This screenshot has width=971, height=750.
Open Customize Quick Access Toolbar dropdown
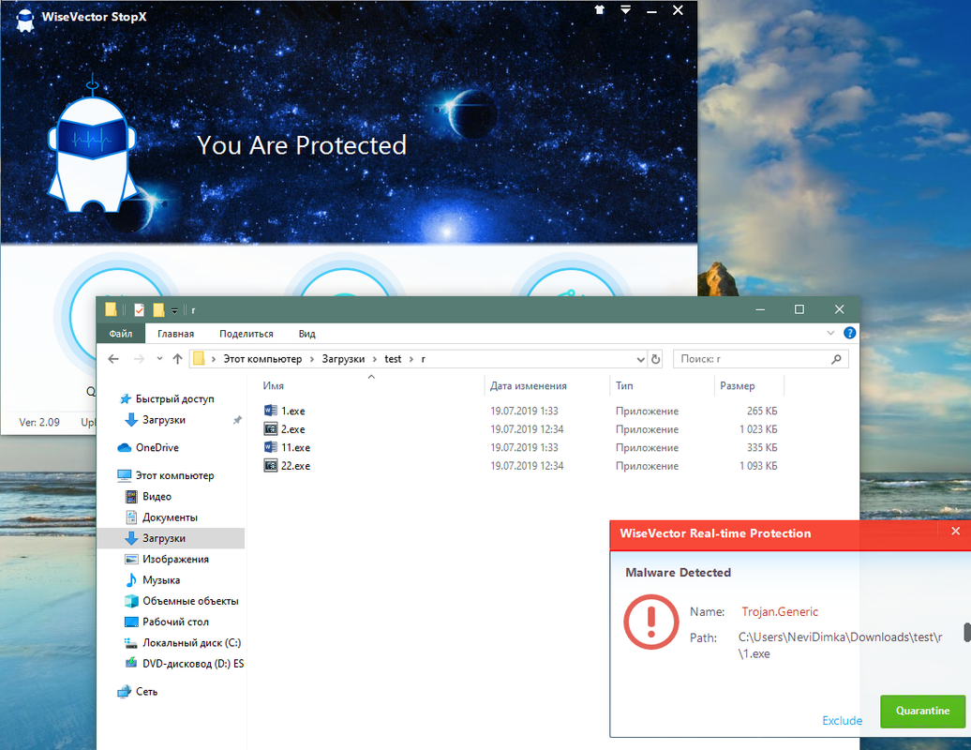tap(174, 310)
